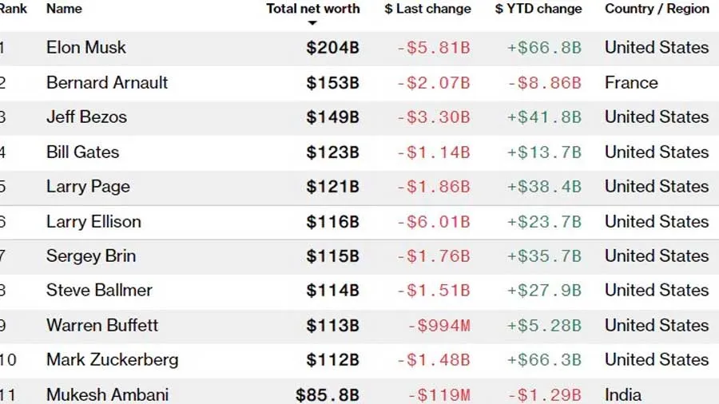This screenshot has height=404, width=719.
Task: Click the Name column header
Action: tap(64, 9)
